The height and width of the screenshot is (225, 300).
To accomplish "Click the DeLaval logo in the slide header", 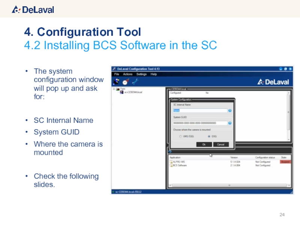I will 33,10.
